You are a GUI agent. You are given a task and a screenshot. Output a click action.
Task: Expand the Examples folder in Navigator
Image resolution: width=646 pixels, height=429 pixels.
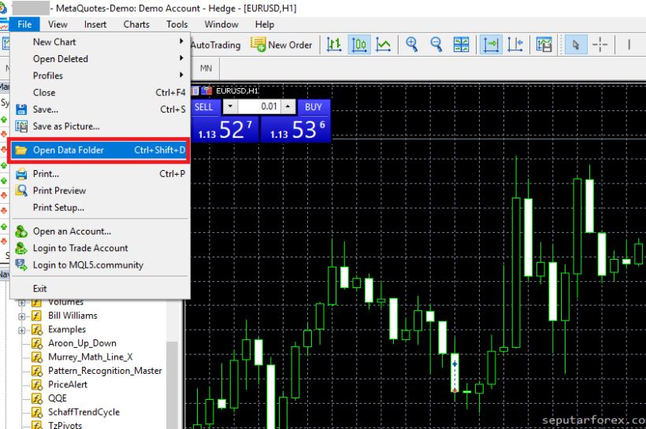pos(22,330)
